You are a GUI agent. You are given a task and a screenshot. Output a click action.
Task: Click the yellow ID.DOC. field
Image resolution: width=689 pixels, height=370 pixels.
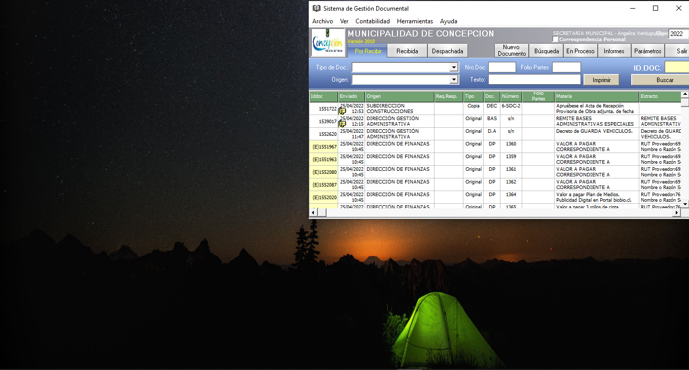tap(676, 67)
